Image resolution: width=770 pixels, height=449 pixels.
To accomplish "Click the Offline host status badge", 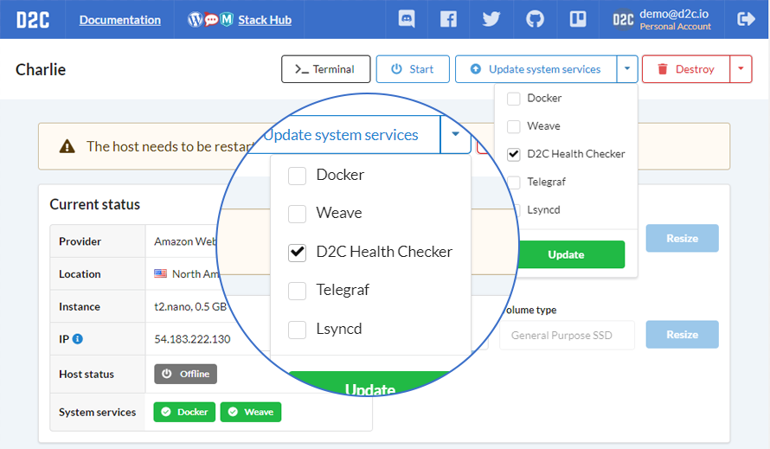I will pos(186,374).
